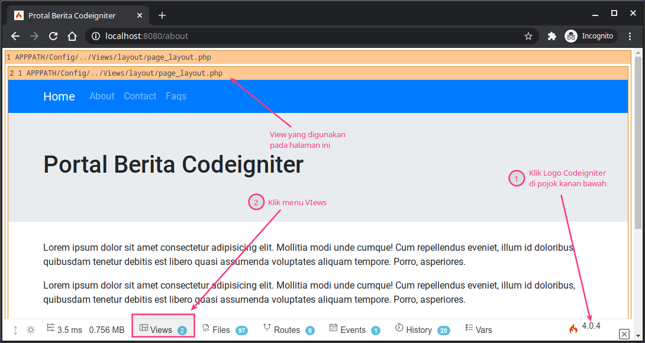Click the Faqs navigation link
This screenshot has height=343, width=645.
(x=176, y=96)
